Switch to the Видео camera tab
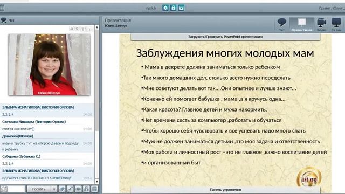Viewport: 345px width, 194px height. [321, 25]
